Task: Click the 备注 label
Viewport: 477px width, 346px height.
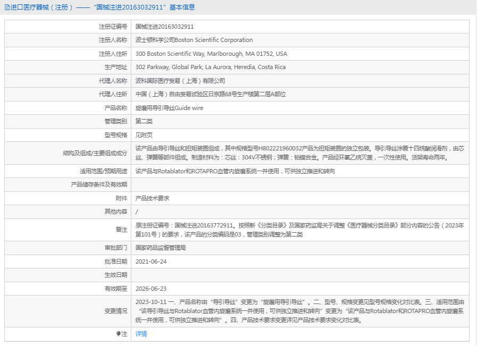Action: coord(121,230)
